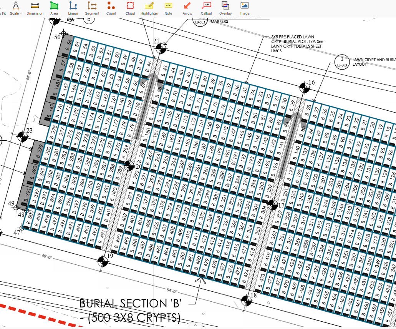Click survey point marker 16
The height and width of the screenshot is (329, 396).
coord(305,88)
